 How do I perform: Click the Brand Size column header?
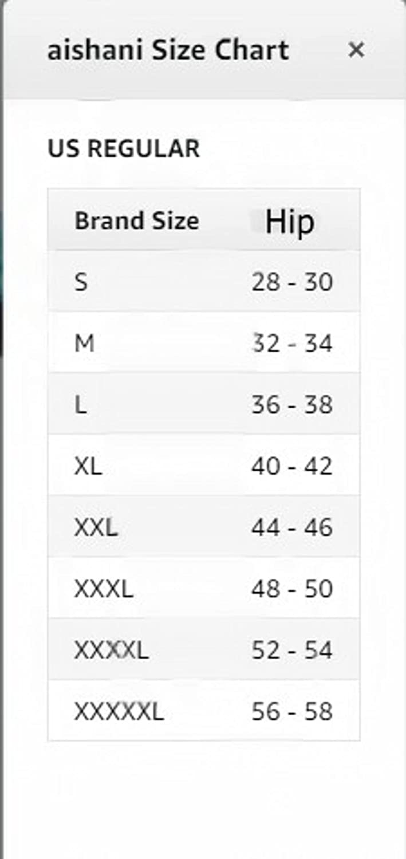pos(136,221)
